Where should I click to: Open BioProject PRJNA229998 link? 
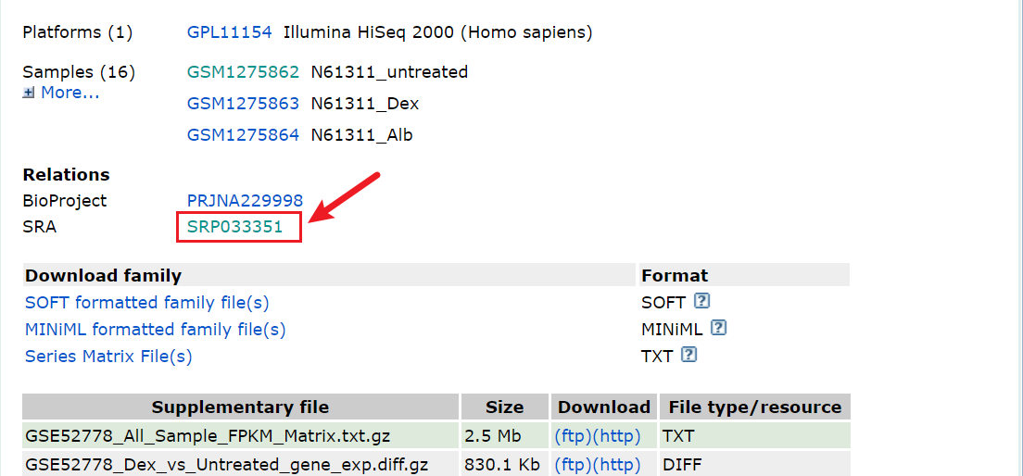click(245, 201)
